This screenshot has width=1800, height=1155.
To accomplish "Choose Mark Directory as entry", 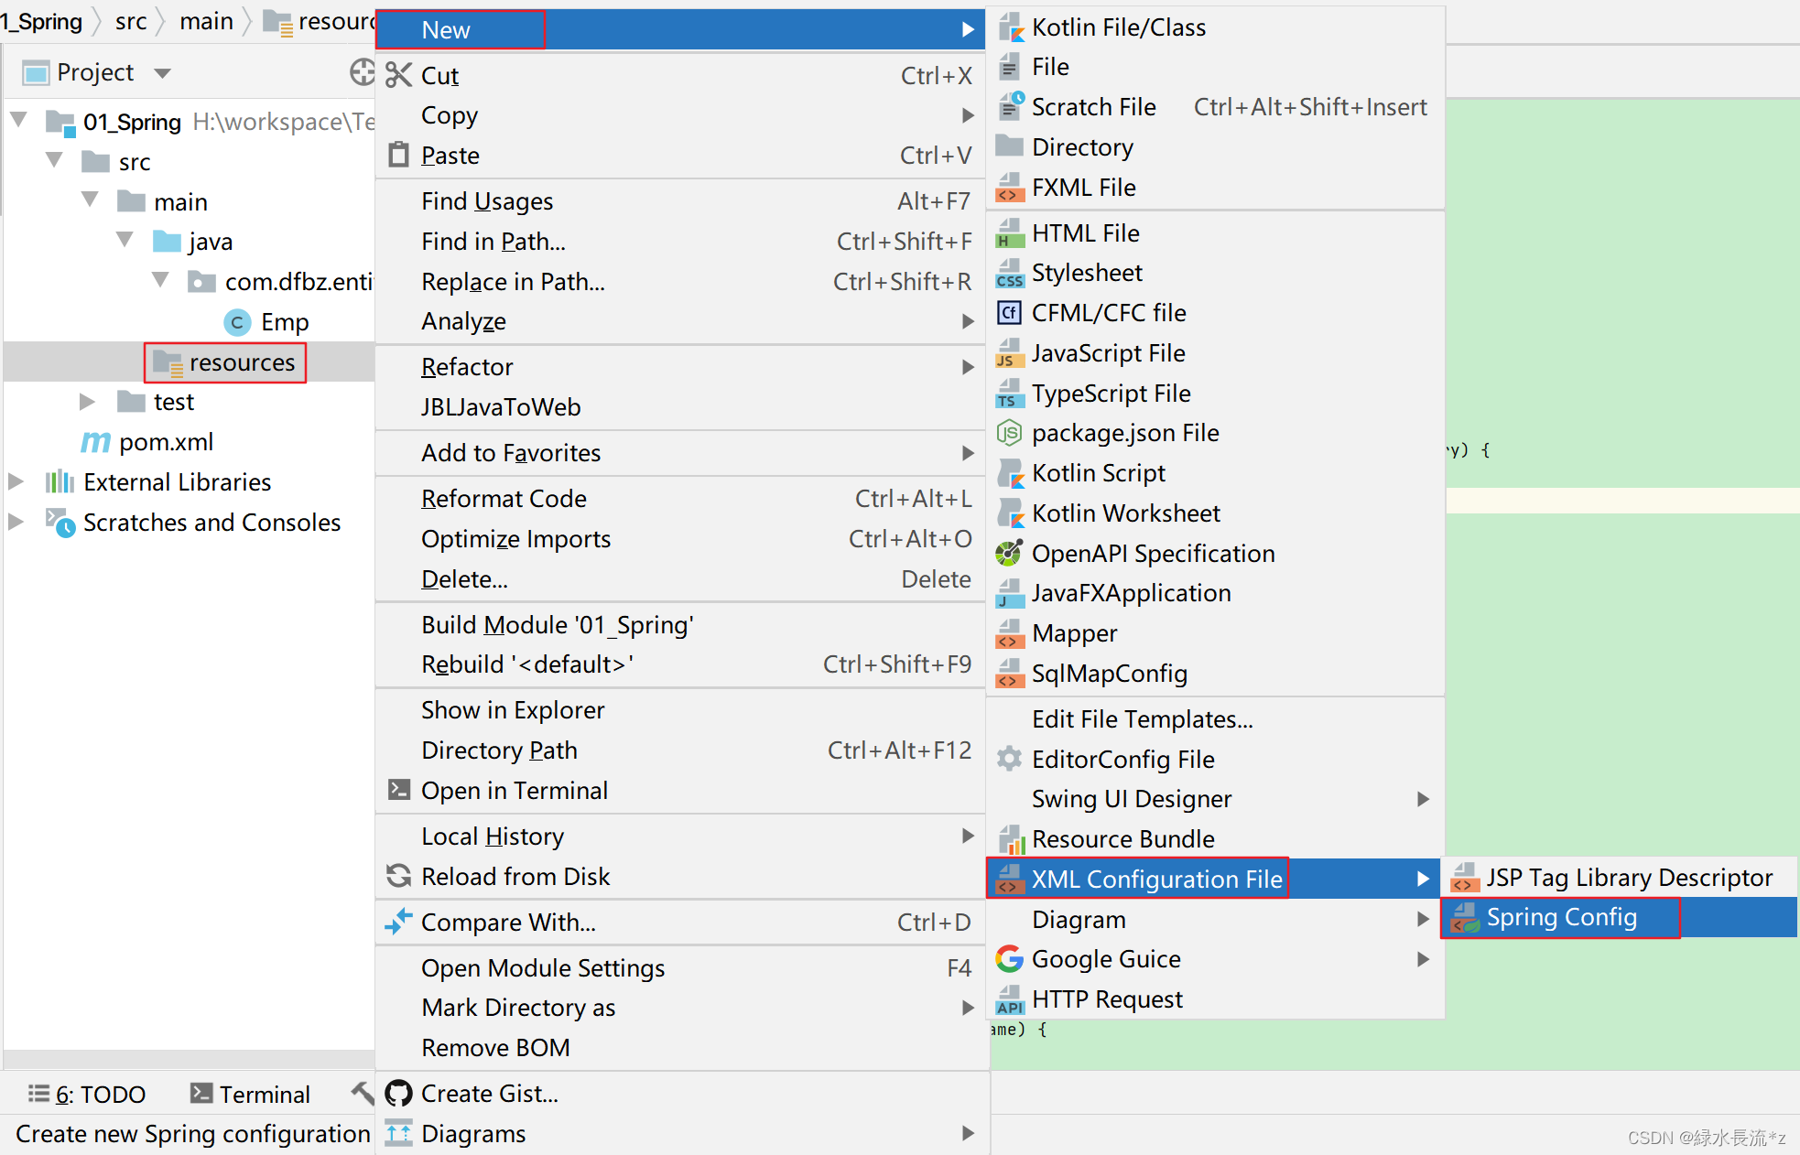I will coord(680,1008).
